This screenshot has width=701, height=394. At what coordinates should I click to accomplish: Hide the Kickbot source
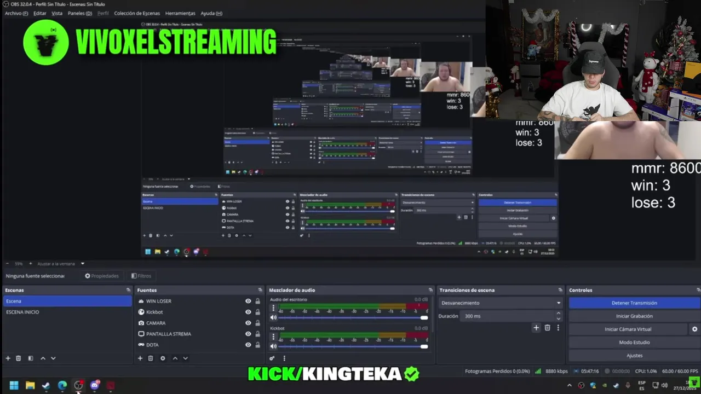point(248,312)
